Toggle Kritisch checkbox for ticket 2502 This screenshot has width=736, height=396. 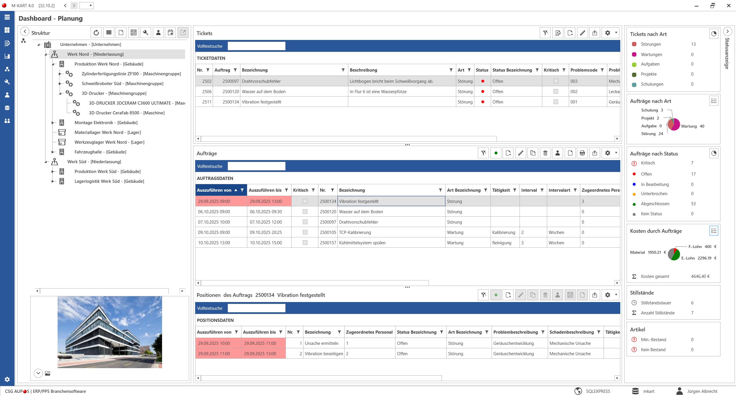556,81
